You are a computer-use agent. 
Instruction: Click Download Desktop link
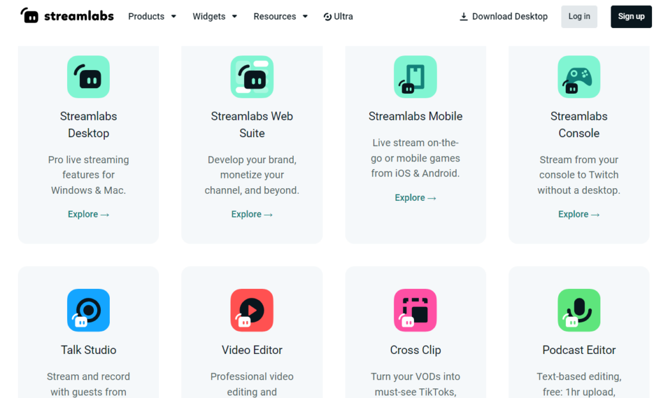[x=503, y=16]
